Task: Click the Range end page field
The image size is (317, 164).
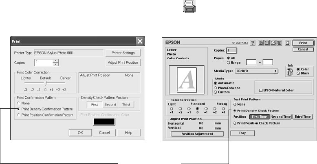Action: [268, 62]
